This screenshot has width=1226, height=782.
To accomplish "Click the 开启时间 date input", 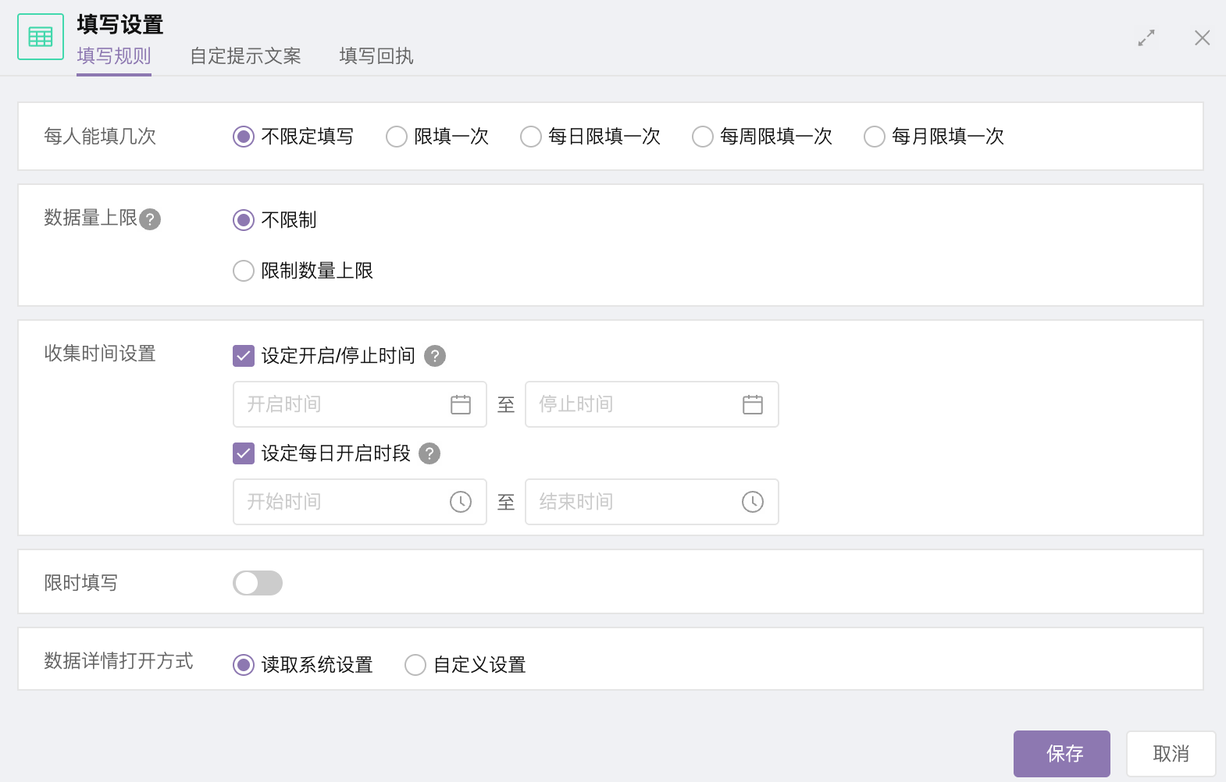I will (x=360, y=404).
